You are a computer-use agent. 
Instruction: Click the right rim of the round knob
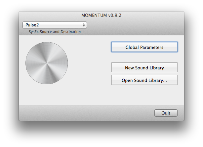[x=66, y=63]
